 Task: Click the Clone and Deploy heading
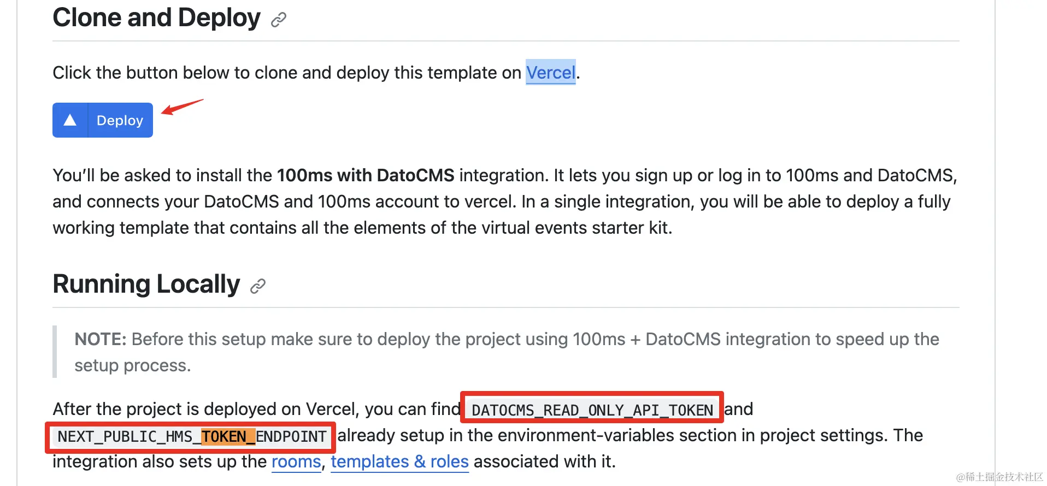point(156,18)
